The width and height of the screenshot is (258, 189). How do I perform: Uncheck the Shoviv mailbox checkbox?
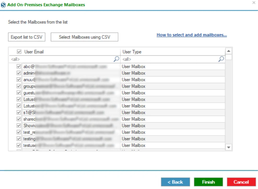click(19, 125)
